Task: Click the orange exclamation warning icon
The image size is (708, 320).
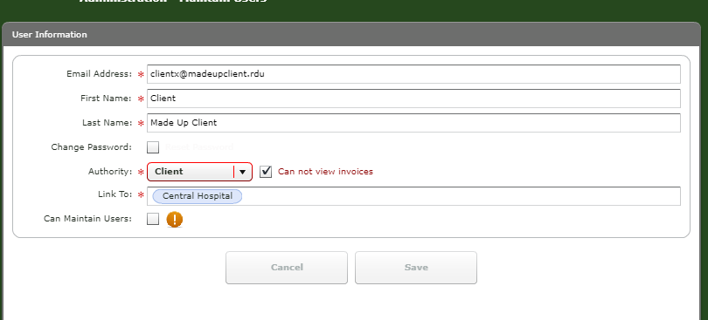Action: click(174, 220)
